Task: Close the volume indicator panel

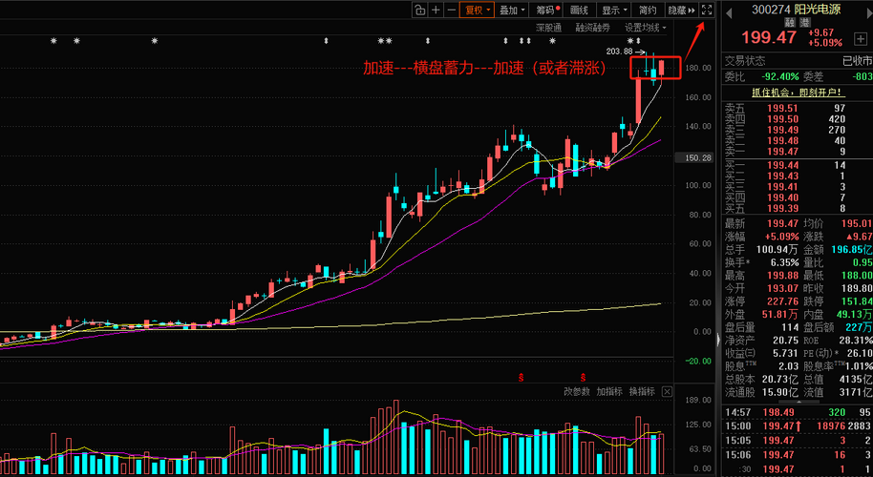Action: 667,392
